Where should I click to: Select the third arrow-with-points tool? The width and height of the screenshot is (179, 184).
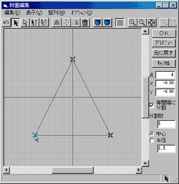coord(34,22)
